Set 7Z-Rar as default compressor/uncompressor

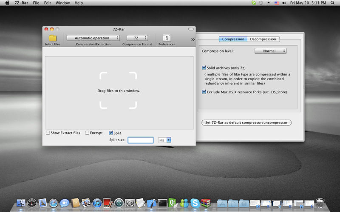[x=246, y=123]
